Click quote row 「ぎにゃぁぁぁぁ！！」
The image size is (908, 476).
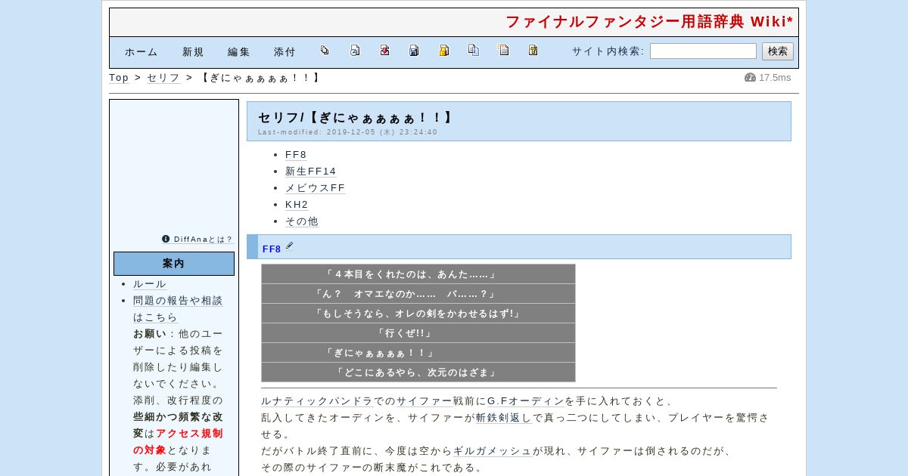(418, 353)
